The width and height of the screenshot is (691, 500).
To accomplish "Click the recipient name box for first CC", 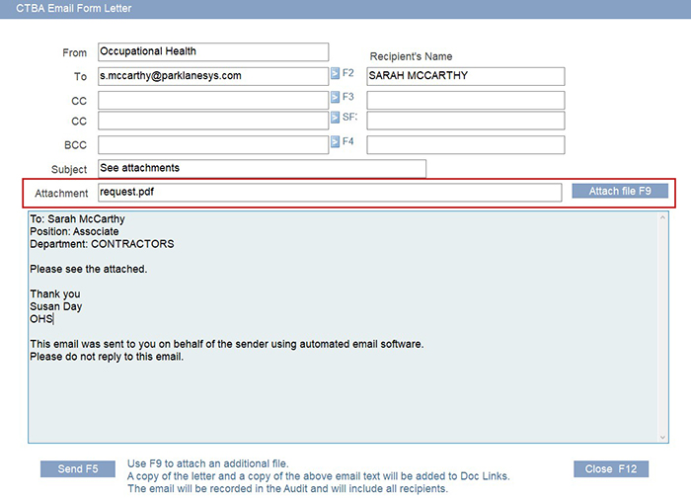I will 465,100.
